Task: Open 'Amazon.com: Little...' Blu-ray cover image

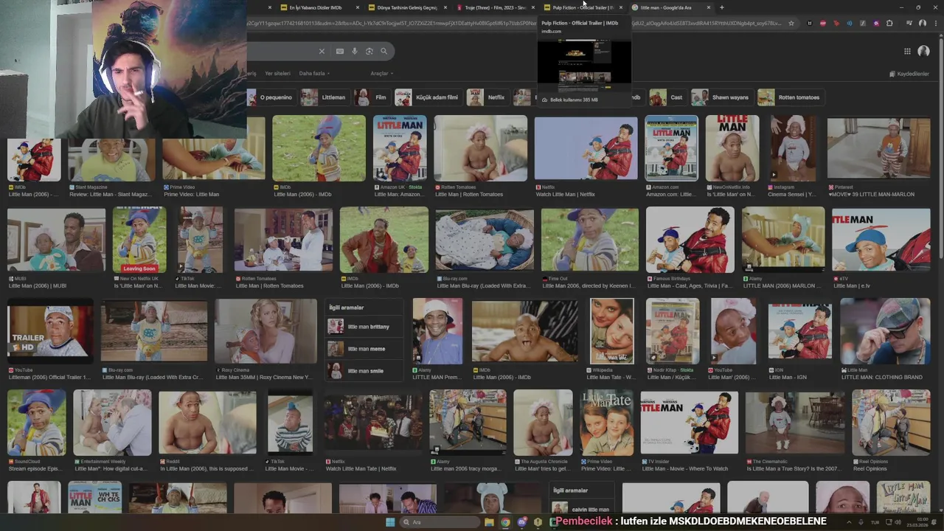Action: [671, 148]
